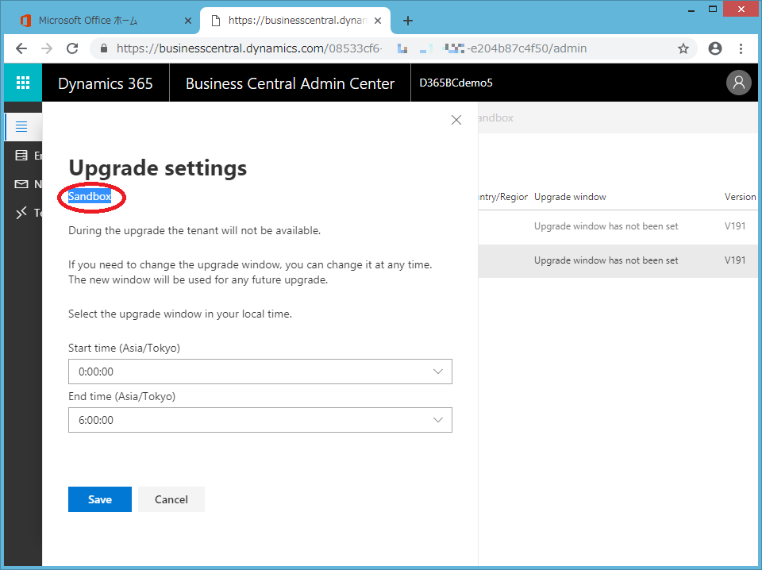Cancel the upgrade settings changes
This screenshot has height=570, width=762.
click(x=171, y=499)
